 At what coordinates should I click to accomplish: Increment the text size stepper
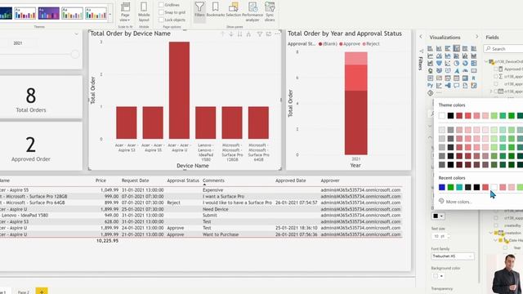coord(449,234)
